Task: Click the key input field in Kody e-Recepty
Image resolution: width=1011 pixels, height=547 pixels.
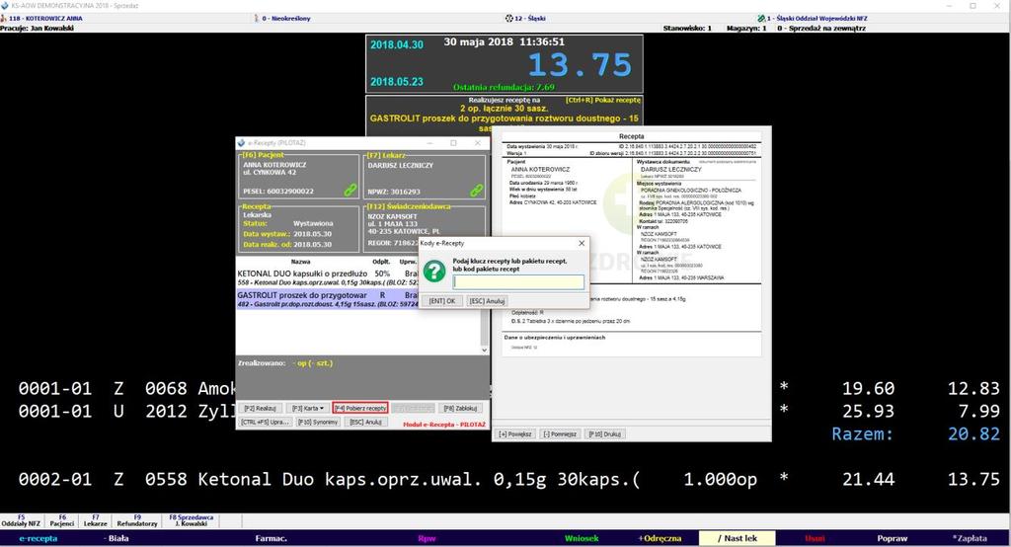Action: pyautogui.click(x=518, y=281)
